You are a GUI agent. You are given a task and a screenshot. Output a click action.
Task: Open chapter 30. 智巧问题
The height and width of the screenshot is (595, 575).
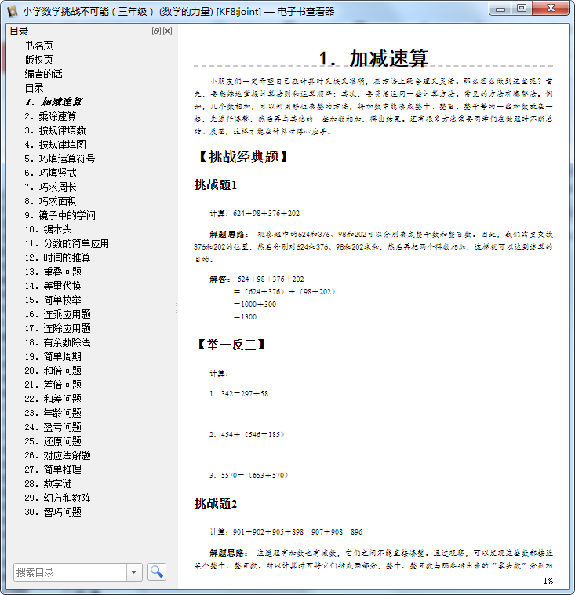pyautogui.click(x=53, y=512)
